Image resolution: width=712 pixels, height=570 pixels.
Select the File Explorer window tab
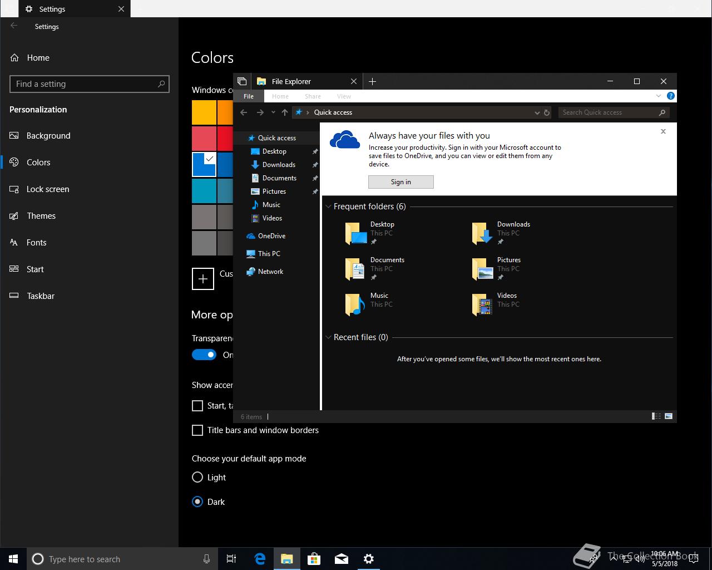pos(306,81)
